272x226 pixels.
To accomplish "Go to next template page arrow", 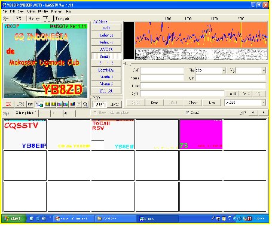I will 264,113.
